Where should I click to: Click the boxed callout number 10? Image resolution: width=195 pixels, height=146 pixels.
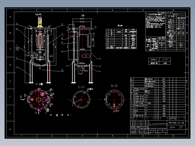pos(17,49)
